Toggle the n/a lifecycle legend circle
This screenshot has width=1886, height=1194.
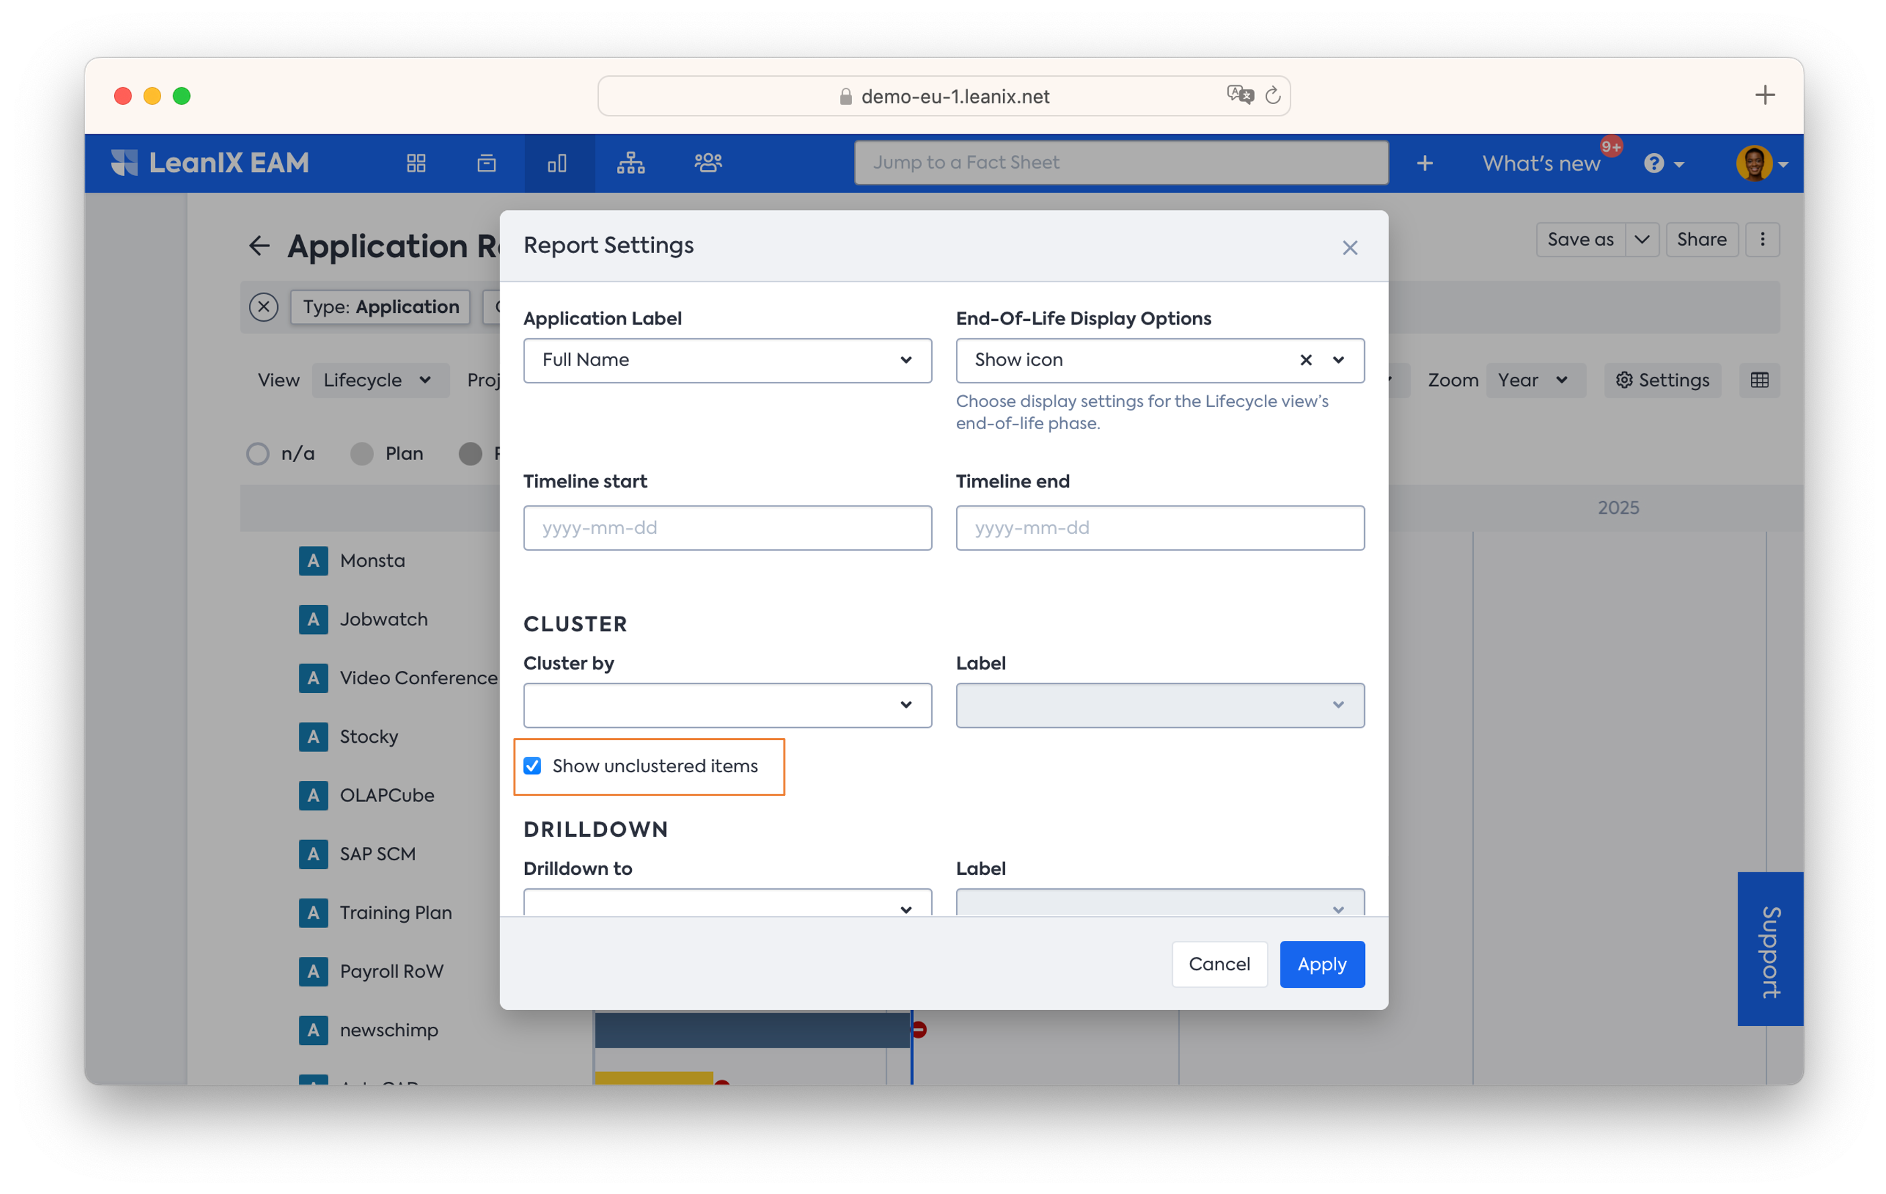(258, 455)
